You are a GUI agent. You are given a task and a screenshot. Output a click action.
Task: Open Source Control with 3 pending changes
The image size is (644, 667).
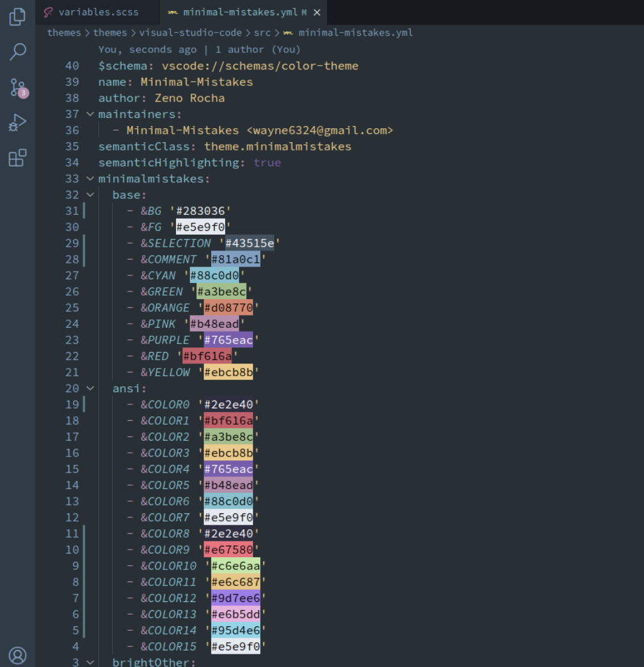(18, 87)
